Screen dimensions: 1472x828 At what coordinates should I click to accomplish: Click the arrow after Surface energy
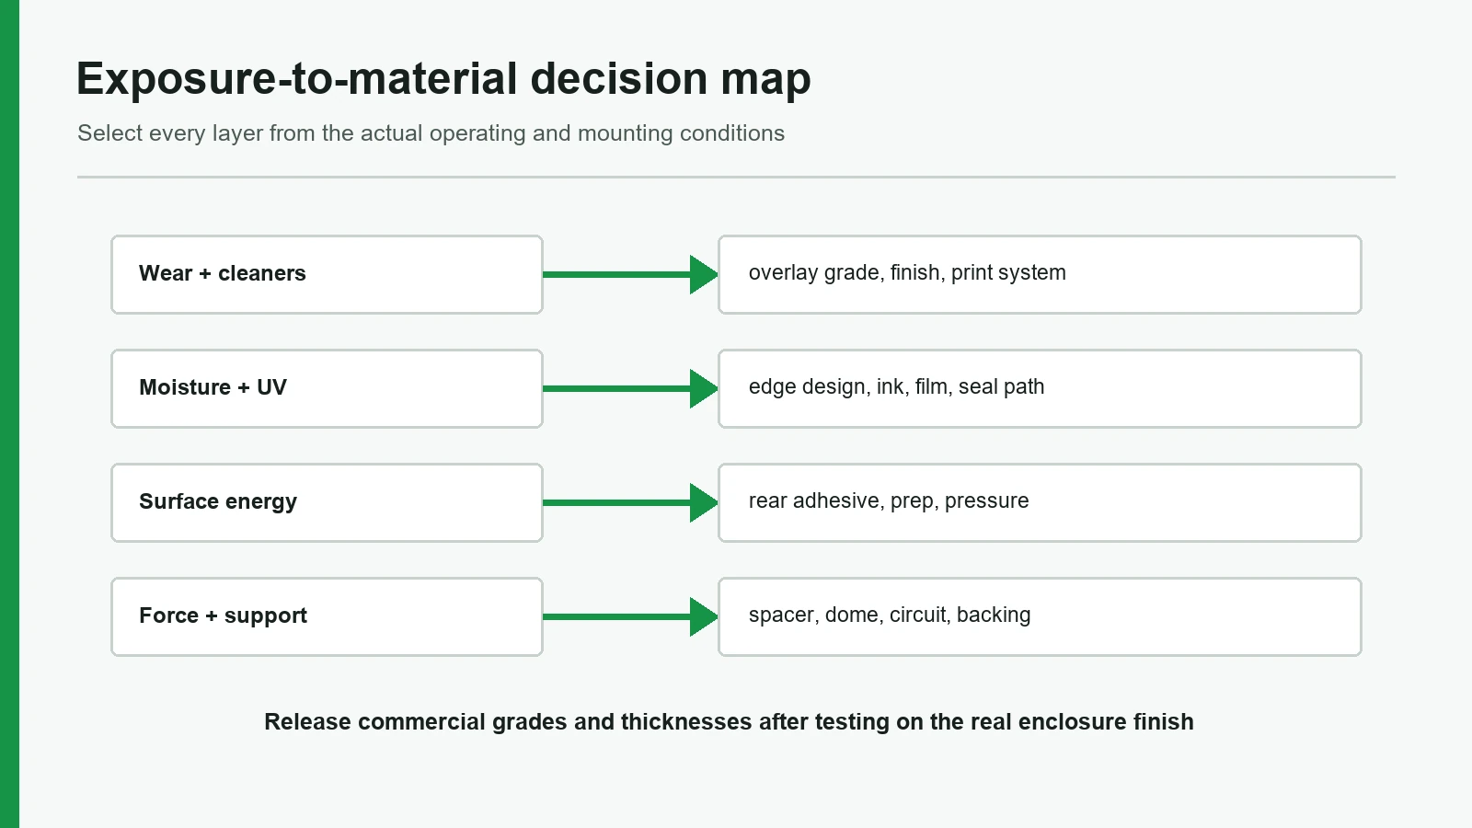[630, 502]
